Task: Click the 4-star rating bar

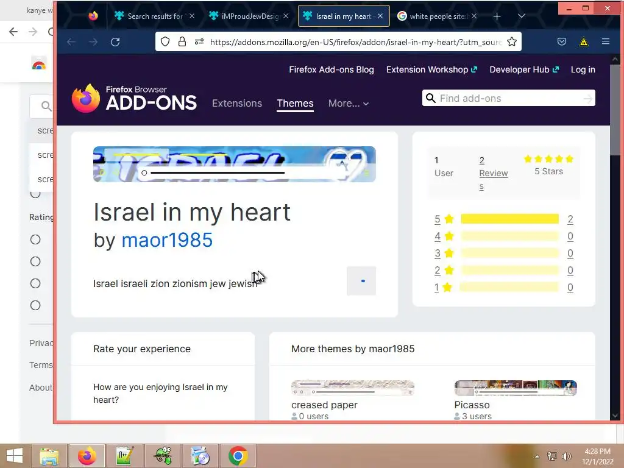Action: tap(509, 236)
